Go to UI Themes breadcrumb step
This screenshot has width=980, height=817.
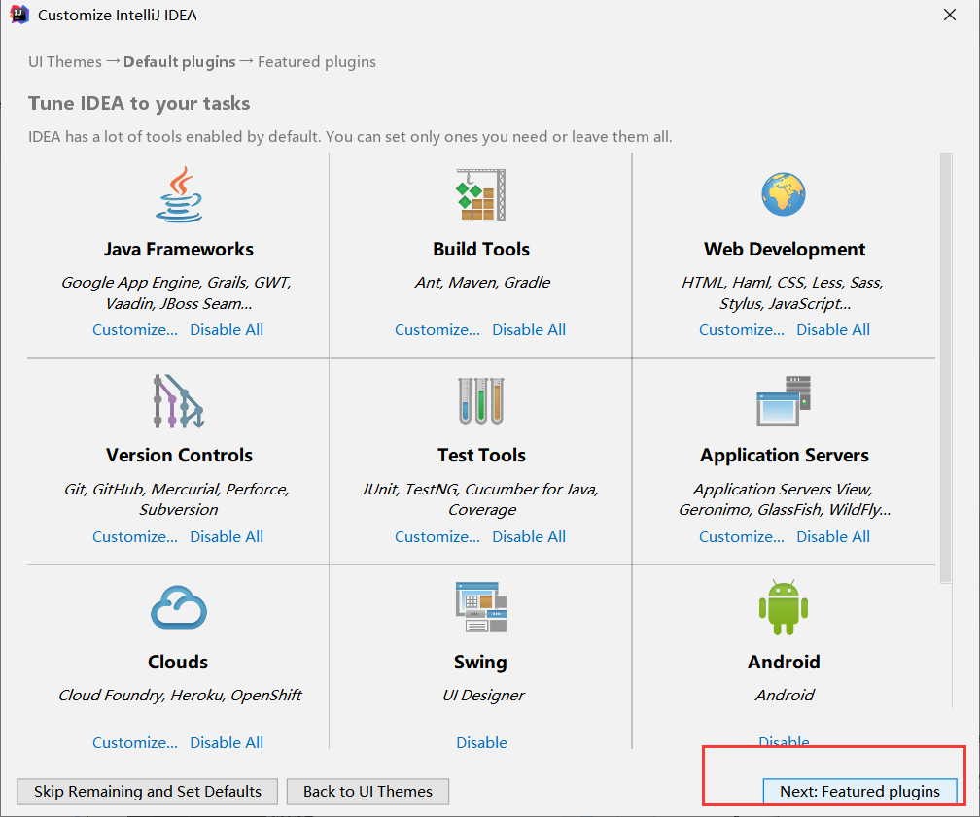[x=65, y=62]
